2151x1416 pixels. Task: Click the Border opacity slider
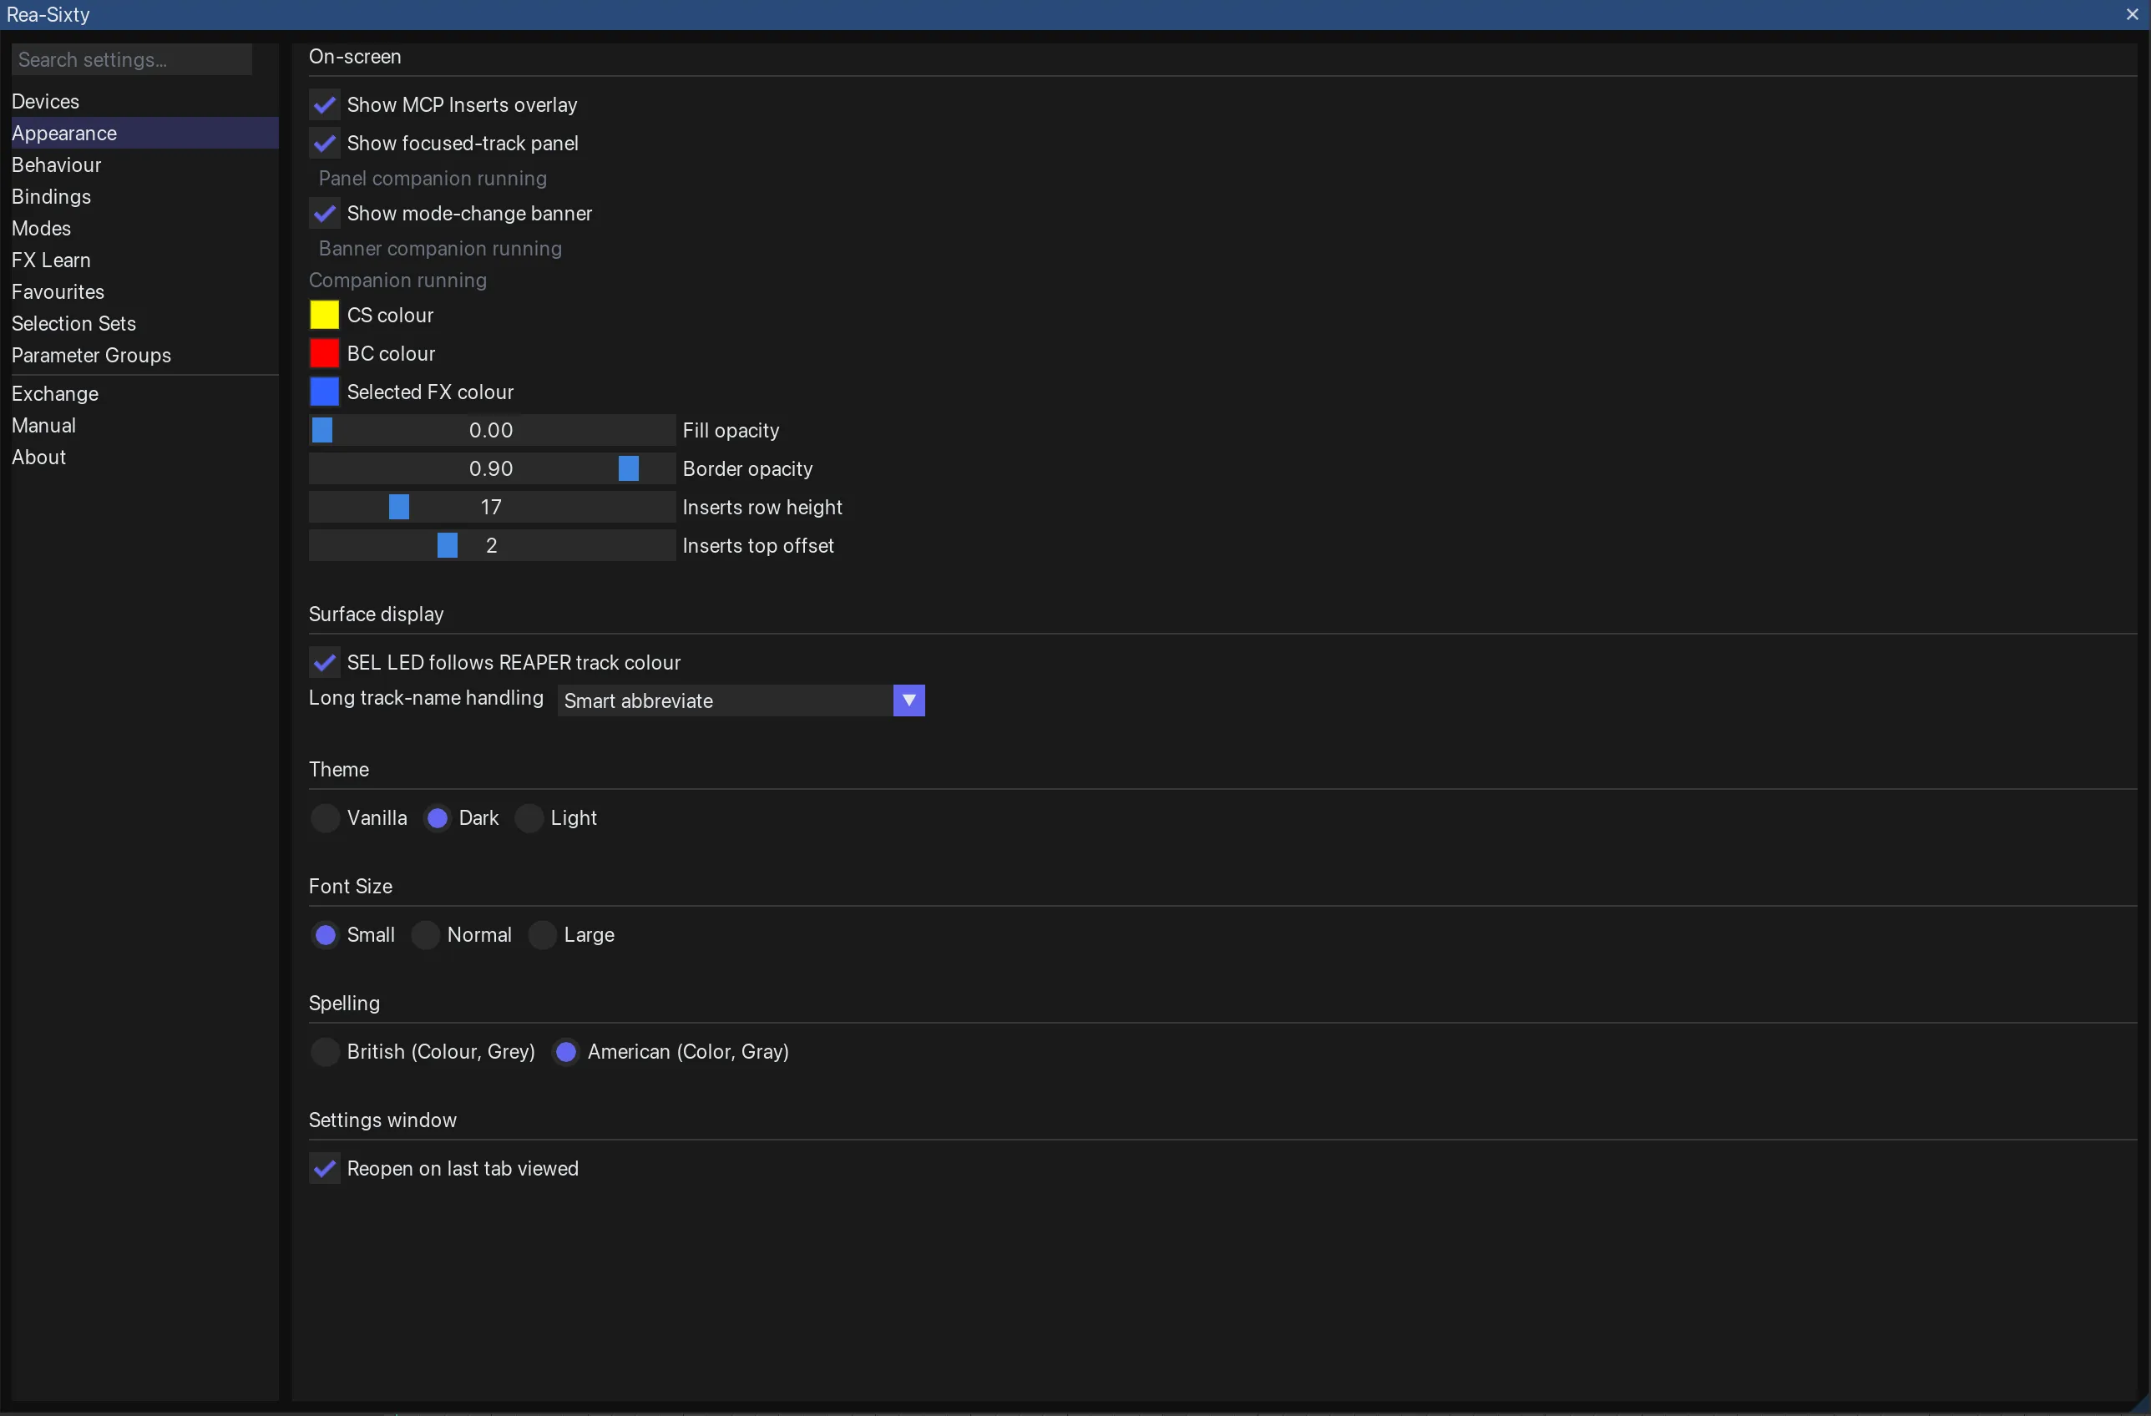coord(492,468)
